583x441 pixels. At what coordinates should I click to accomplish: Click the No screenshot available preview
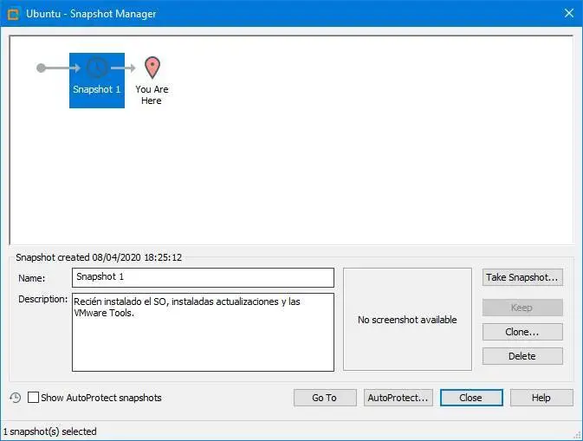407,319
